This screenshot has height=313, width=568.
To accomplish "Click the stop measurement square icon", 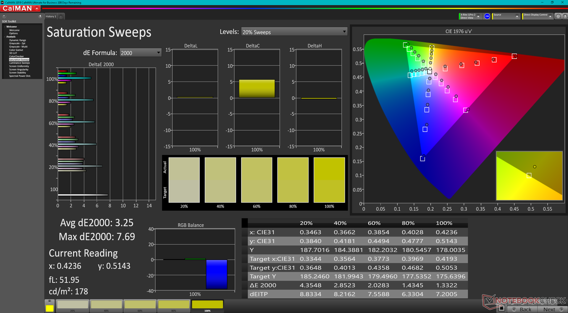I will (x=501, y=308).
